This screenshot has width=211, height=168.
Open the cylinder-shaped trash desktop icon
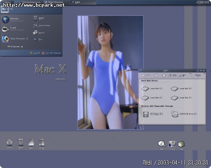41,144
